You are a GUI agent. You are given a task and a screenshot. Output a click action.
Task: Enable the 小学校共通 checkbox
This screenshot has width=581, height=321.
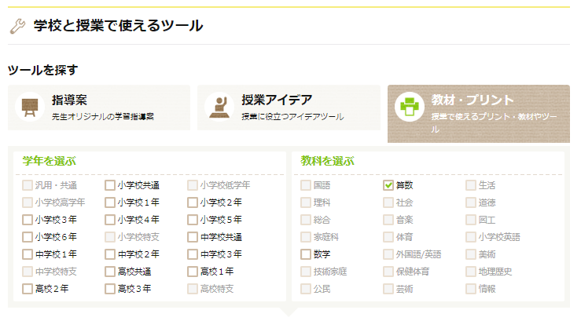[x=110, y=185]
